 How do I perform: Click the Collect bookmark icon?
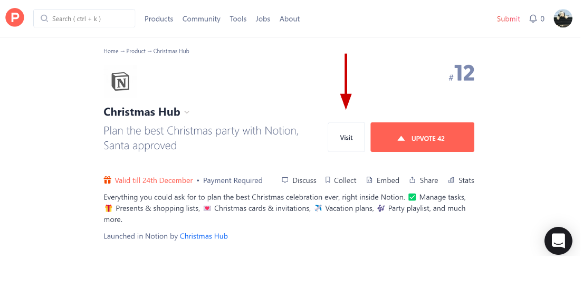click(x=328, y=180)
